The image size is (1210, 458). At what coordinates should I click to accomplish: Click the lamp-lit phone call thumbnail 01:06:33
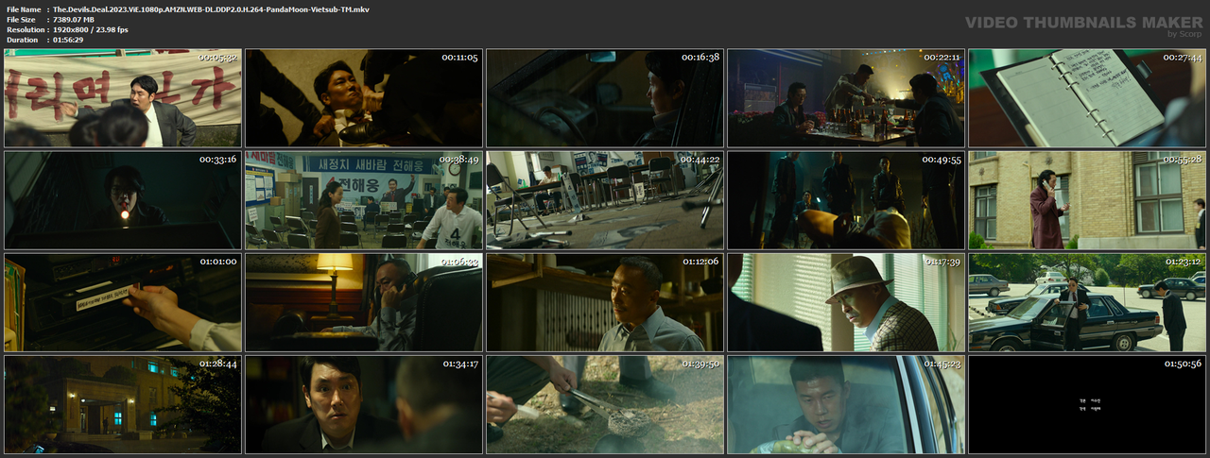click(364, 302)
